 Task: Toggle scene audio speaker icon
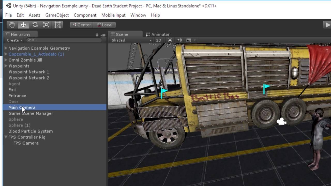tap(179, 40)
